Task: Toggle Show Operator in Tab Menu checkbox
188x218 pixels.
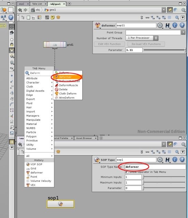Action: coord(126,172)
